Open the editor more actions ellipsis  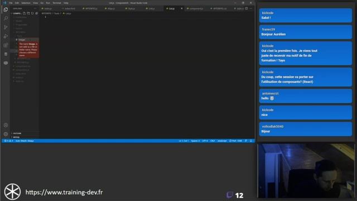(x=251, y=8)
